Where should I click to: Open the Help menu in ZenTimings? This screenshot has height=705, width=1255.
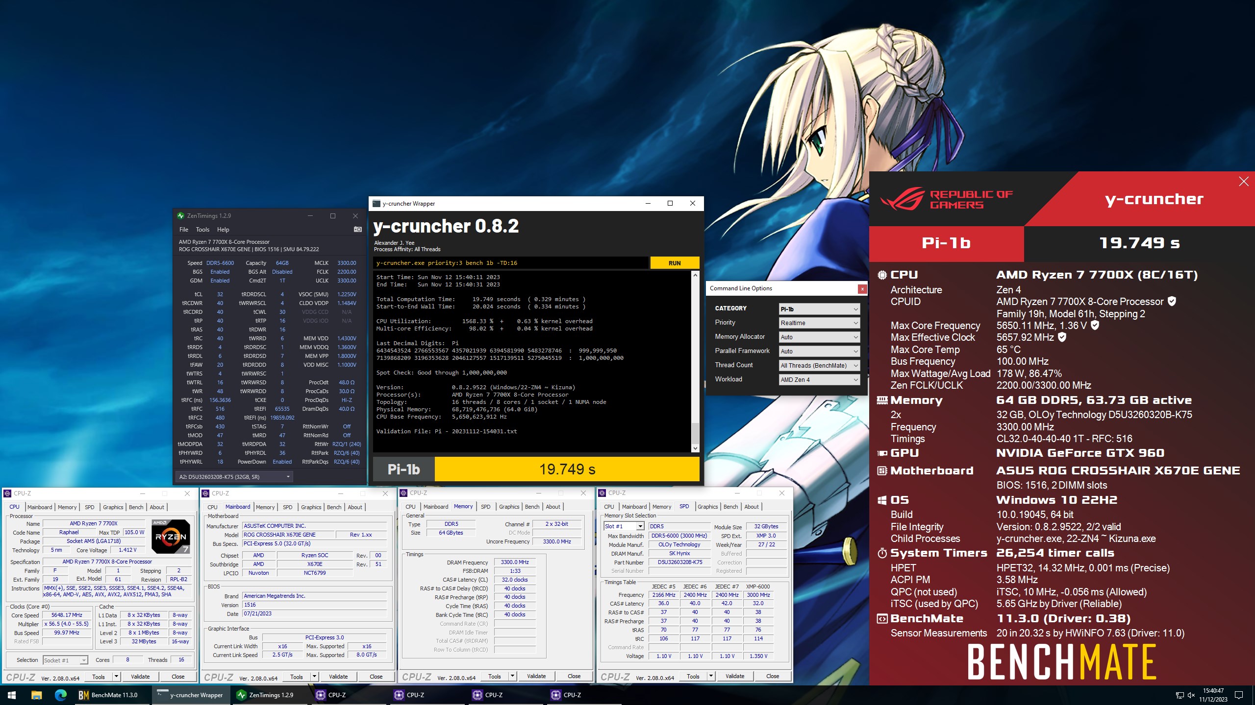pyautogui.click(x=223, y=230)
